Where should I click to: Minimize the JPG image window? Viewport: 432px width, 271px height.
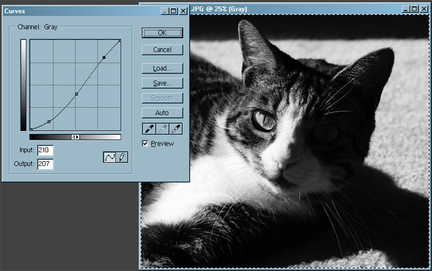(405, 9)
